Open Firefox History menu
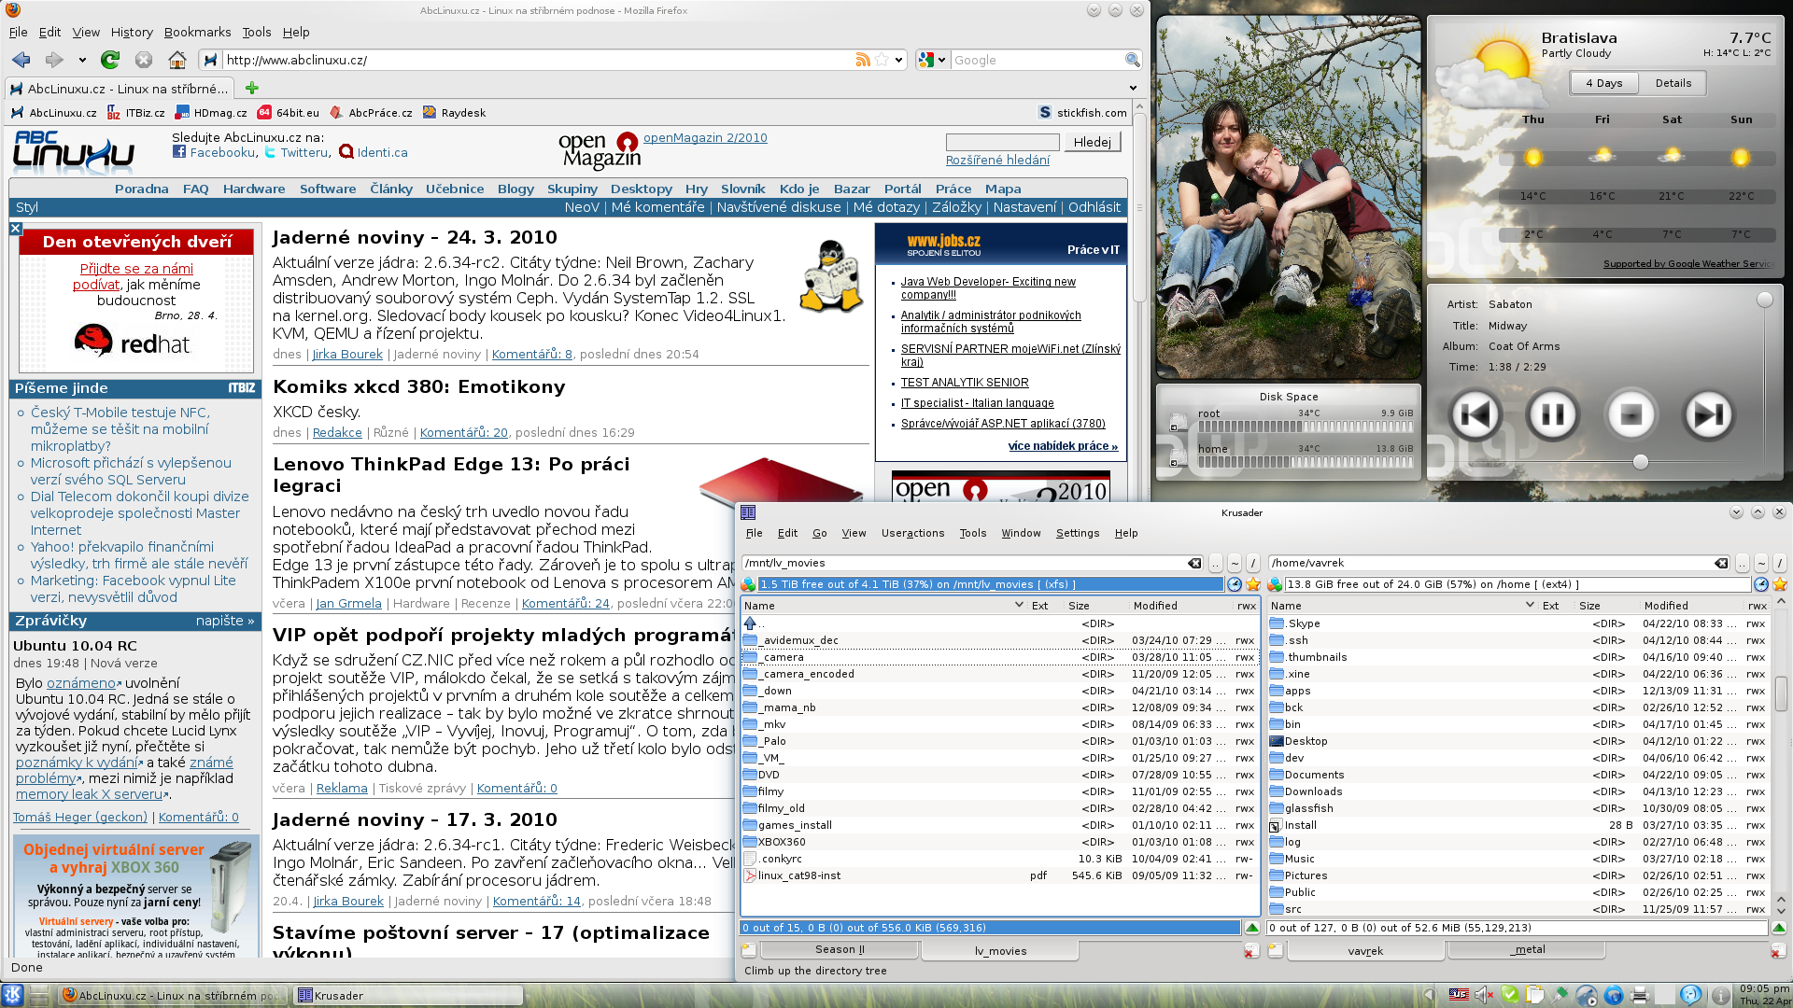This screenshot has height=1008, width=1793. [132, 32]
